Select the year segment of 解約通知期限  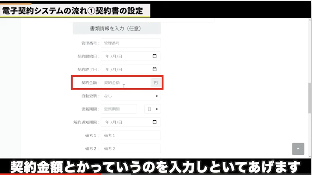pos(107,122)
